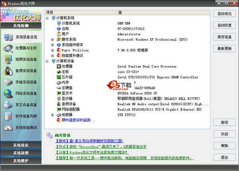The width and height of the screenshot is (239, 171).
Task: Open 处理器与主板 magnifier icon
Action: click(8, 48)
